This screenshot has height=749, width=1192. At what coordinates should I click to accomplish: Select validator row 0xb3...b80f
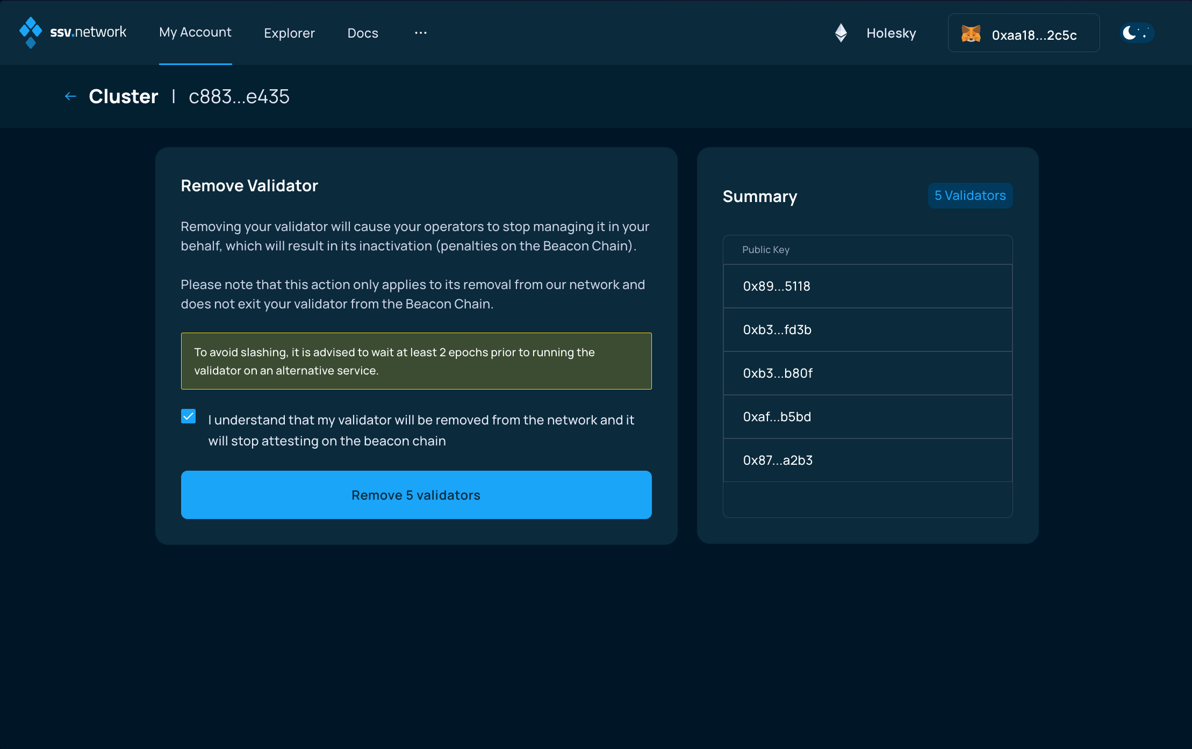(x=868, y=373)
